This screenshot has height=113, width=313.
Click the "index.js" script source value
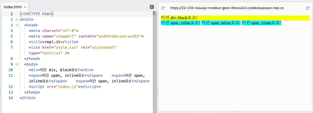67,87
